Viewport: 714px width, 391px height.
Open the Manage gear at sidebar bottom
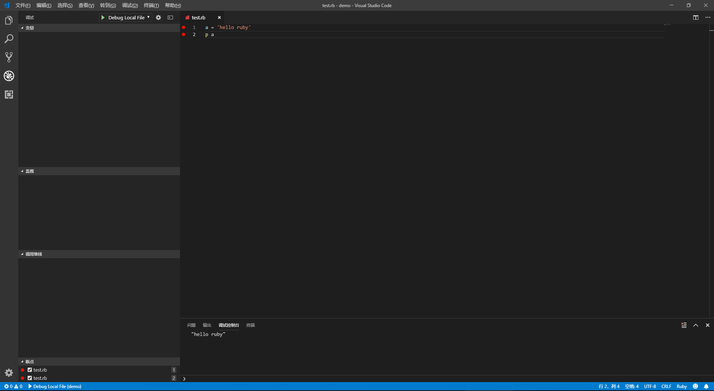pos(9,373)
